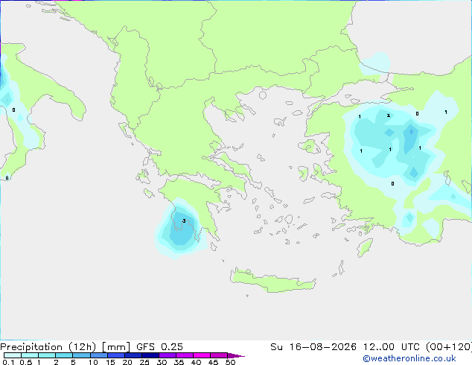Viewport: 472px width, 365px height.
Task: Click the 'Precipitation (12h) [mm]' title text
Action: click(65, 346)
